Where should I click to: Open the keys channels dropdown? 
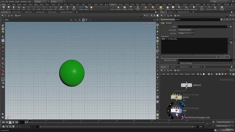(x=225, y=122)
